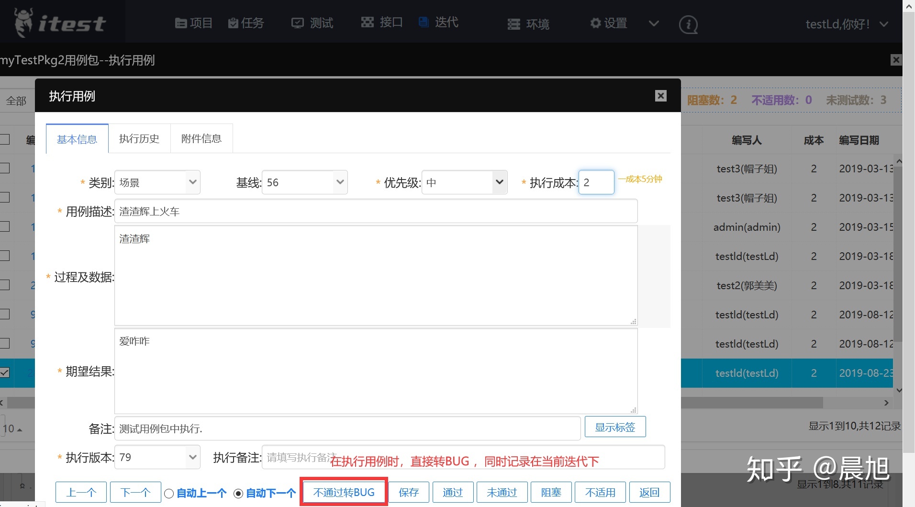Click the 备注 input field
The height and width of the screenshot is (507, 915).
pos(347,428)
